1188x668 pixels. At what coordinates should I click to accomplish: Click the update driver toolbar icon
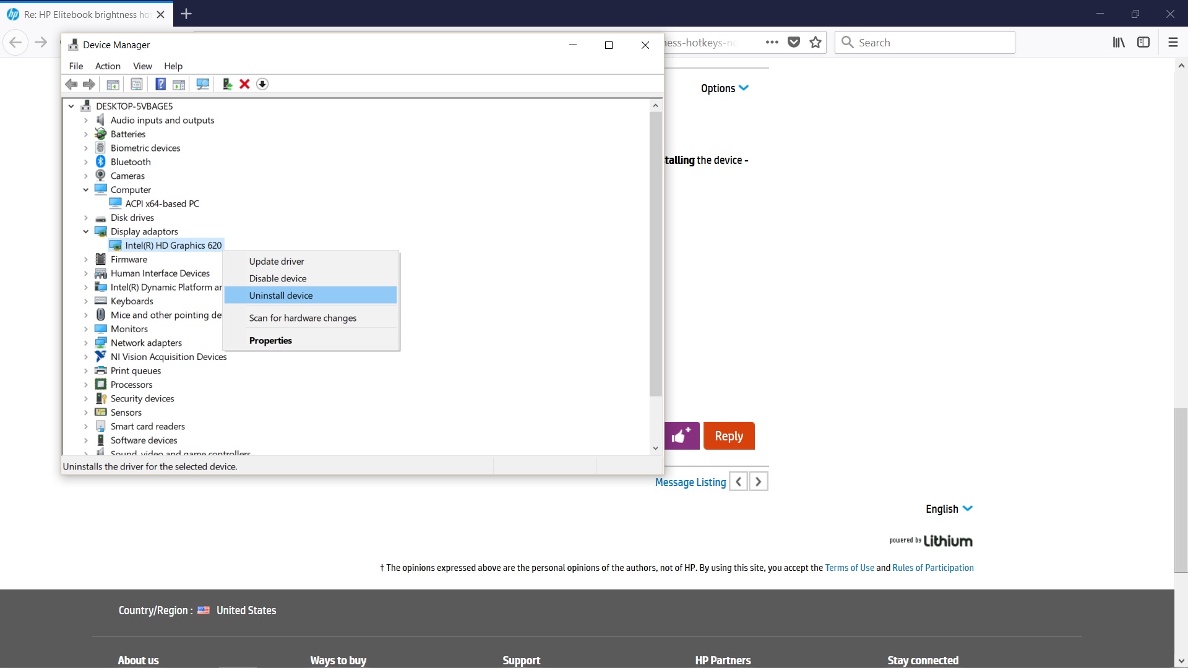(x=227, y=84)
